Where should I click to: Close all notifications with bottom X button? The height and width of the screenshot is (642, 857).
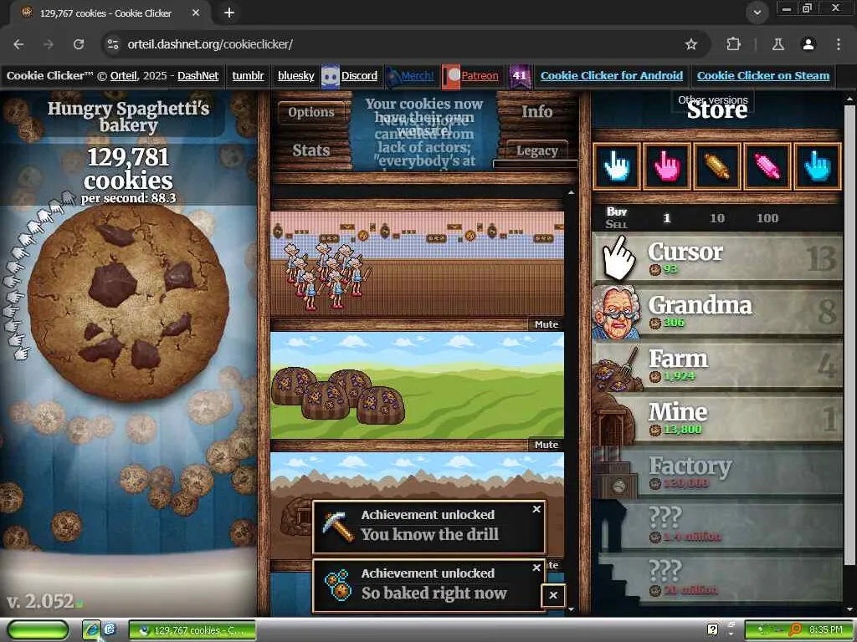pyautogui.click(x=553, y=595)
